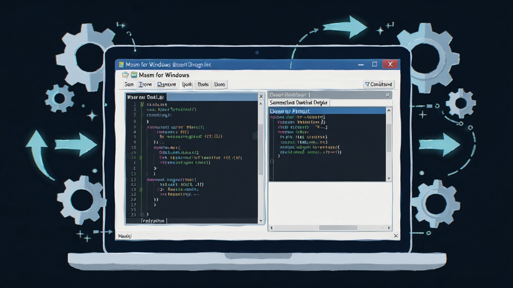Click the Masm app icon in title bar
Viewport: 513px width, 288px height.
(121, 64)
